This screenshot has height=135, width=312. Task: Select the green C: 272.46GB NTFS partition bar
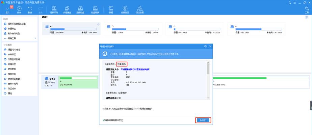point(78,82)
